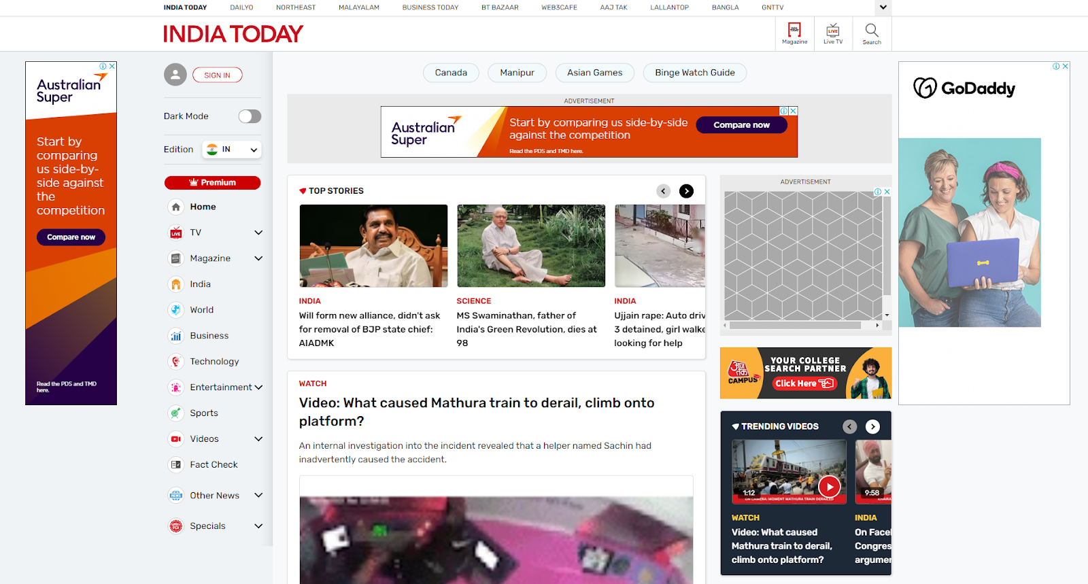Select the Canada topic pill
1088x584 pixels.
click(x=451, y=73)
